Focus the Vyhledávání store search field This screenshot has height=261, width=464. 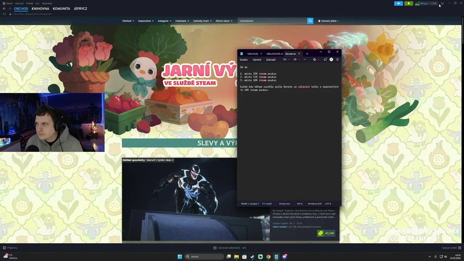click(x=272, y=21)
